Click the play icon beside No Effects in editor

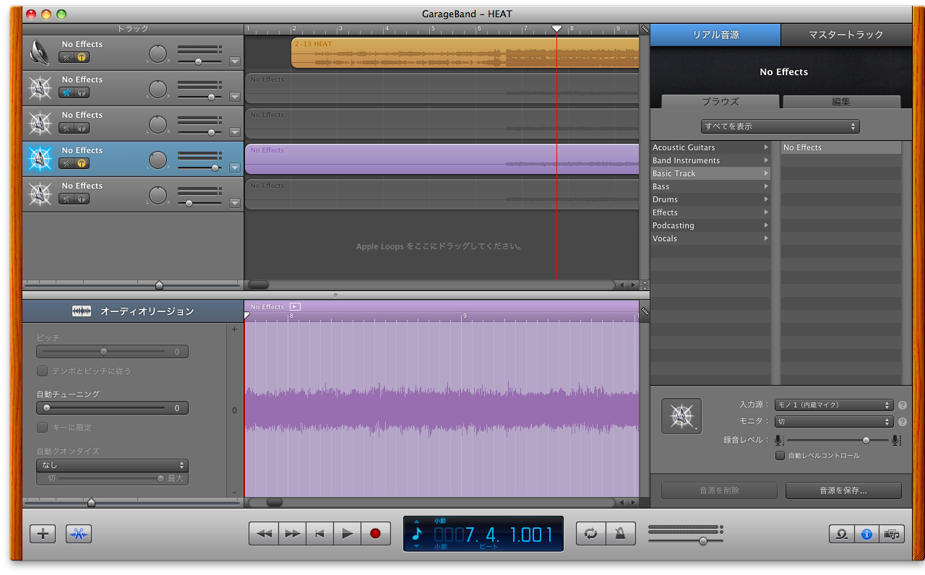295,307
